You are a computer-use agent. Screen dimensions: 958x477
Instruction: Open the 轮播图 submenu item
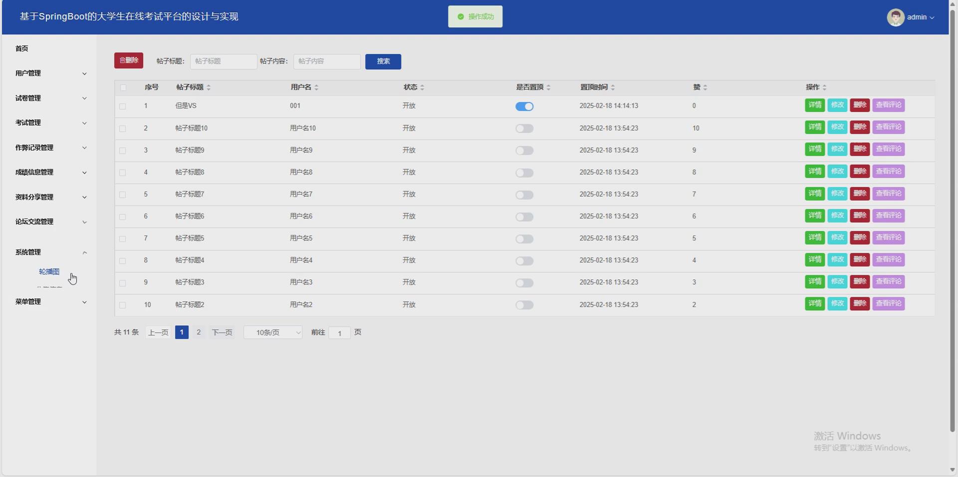[x=49, y=271]
